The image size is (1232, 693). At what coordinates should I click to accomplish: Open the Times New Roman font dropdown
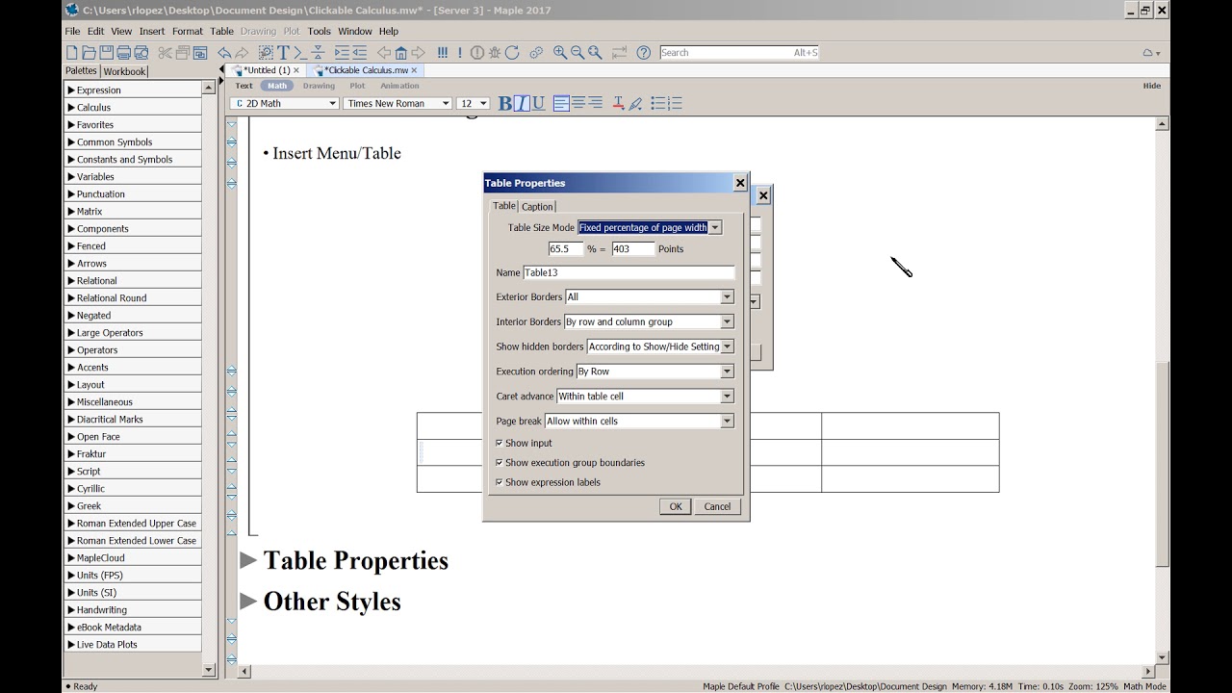[398, 104]
